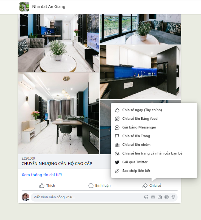201x220 pixels.
Task: Click the Thích like button
Action: pyautogui.click(x=47, y=186)
